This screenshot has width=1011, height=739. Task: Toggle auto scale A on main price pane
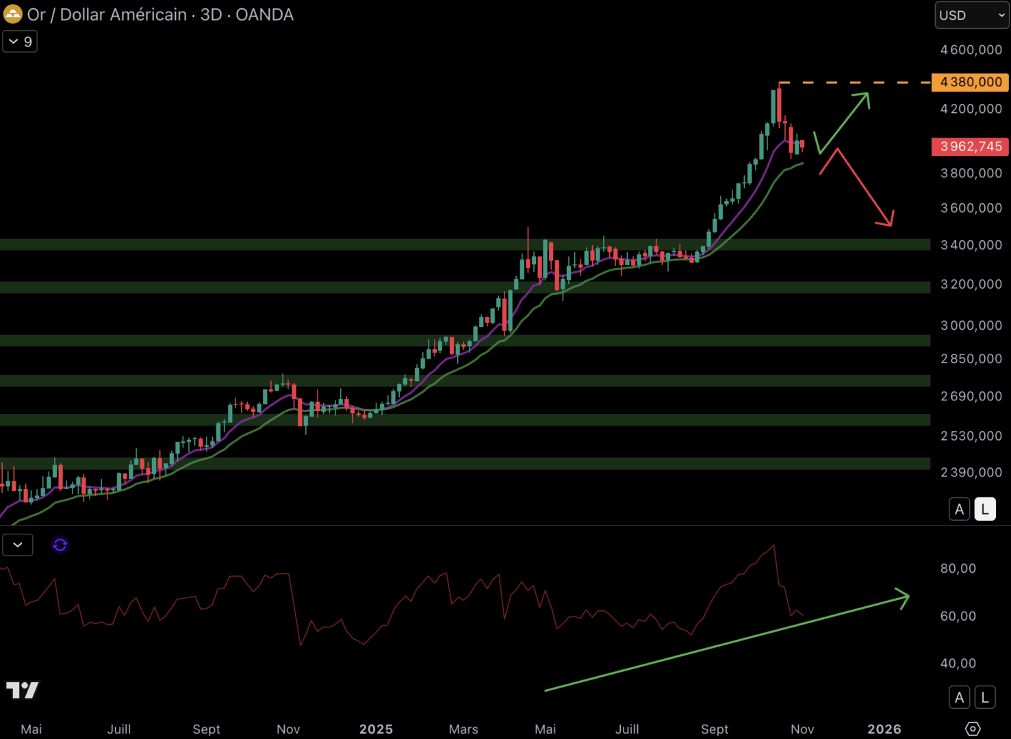959,509
